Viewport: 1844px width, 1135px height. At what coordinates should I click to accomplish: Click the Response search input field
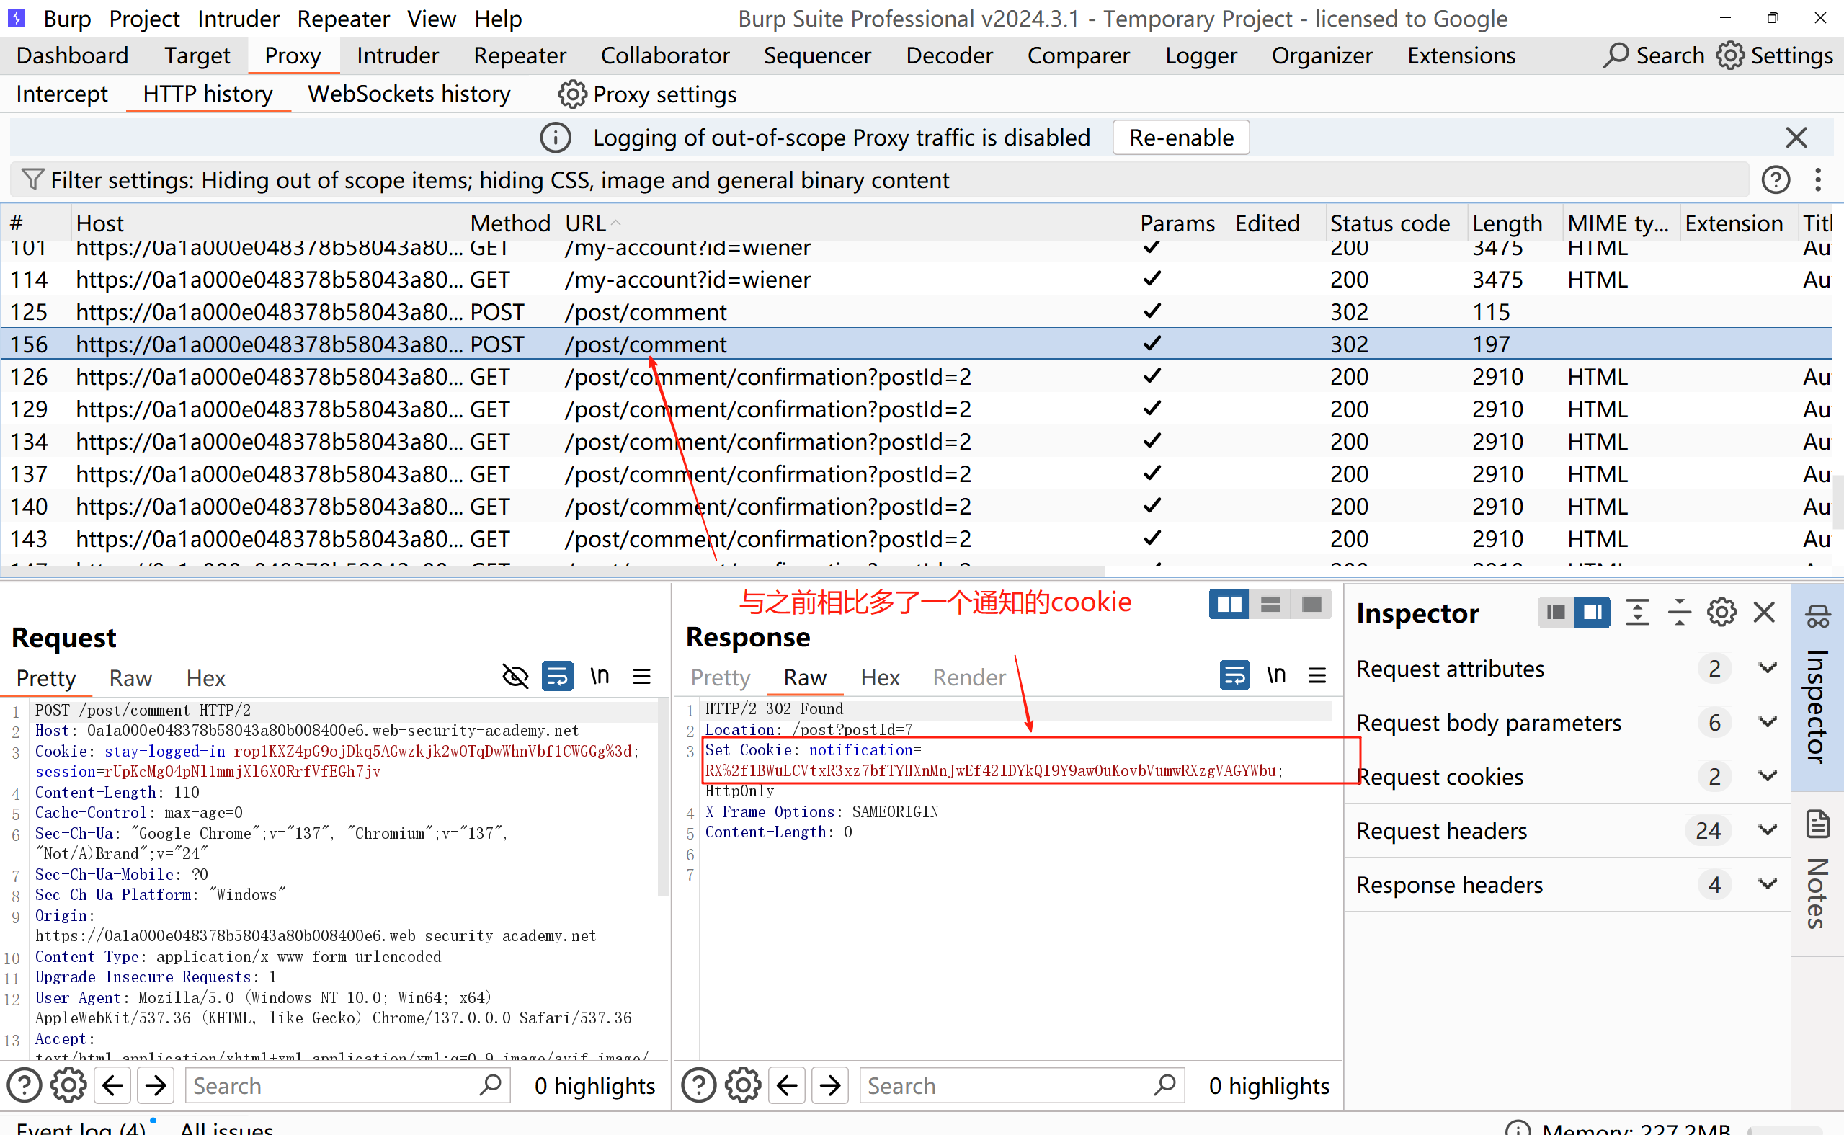[x=1006, y=1085]
